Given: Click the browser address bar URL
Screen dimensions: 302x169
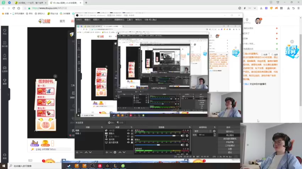Looking at the screenshot, I should point(49,8).
